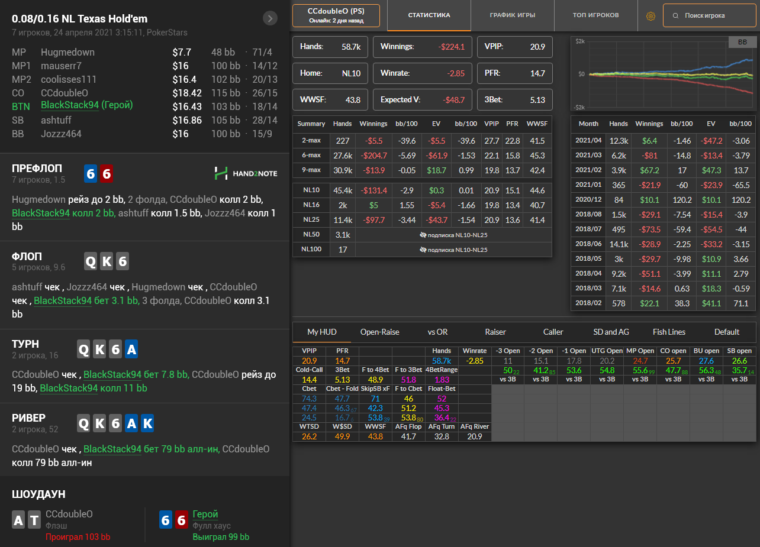The height and width of the screenshot is (547, 760).
Task: Select the NL16 summary row
Action: click(x=423, y=205)
